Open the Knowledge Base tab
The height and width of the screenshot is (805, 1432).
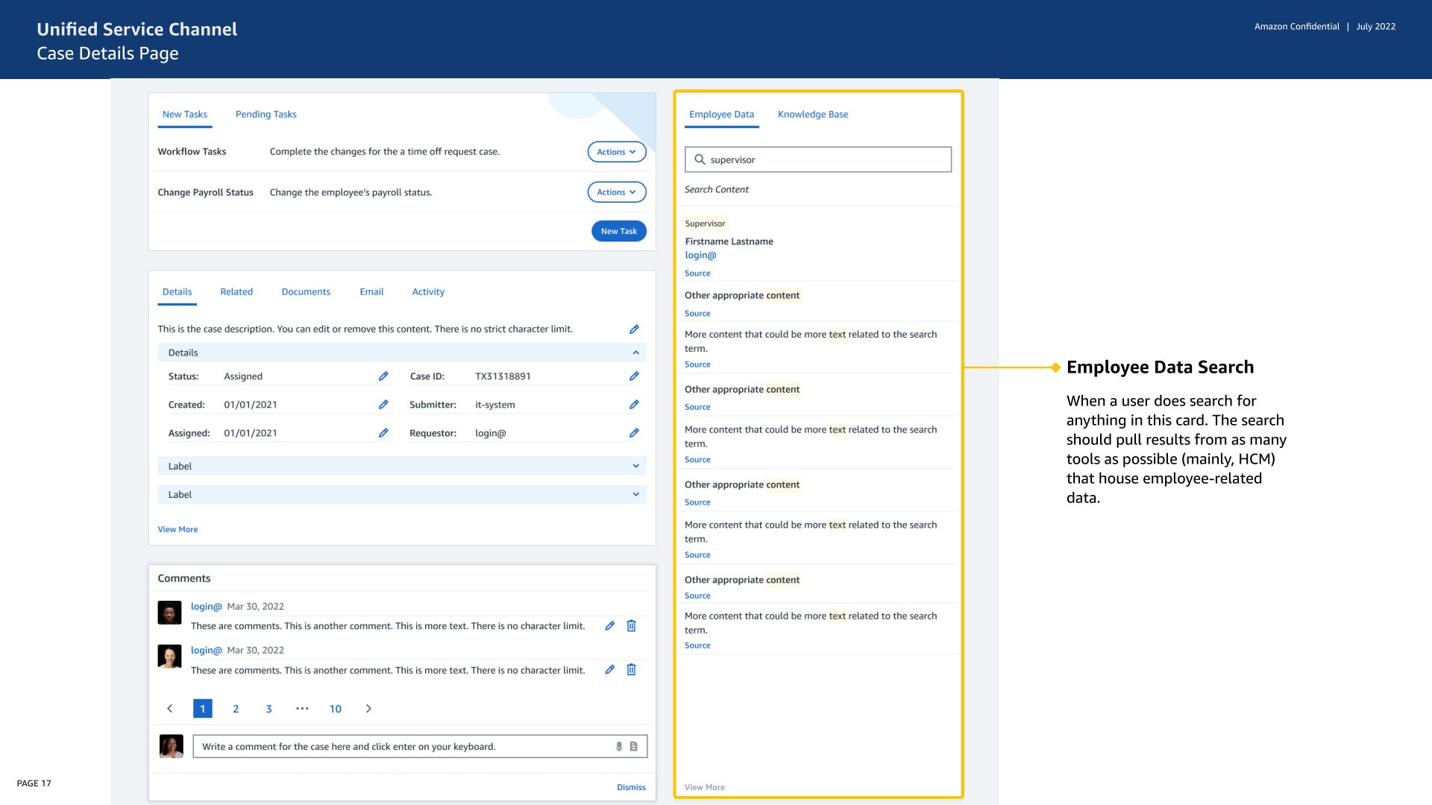pyautogui.click(x=813, y=115)
